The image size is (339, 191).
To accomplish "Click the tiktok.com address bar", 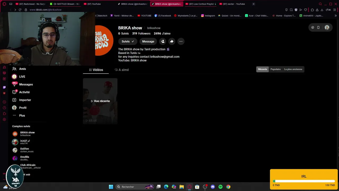I will click(46, 10).
